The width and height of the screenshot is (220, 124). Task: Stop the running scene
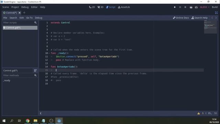(185, 7)
